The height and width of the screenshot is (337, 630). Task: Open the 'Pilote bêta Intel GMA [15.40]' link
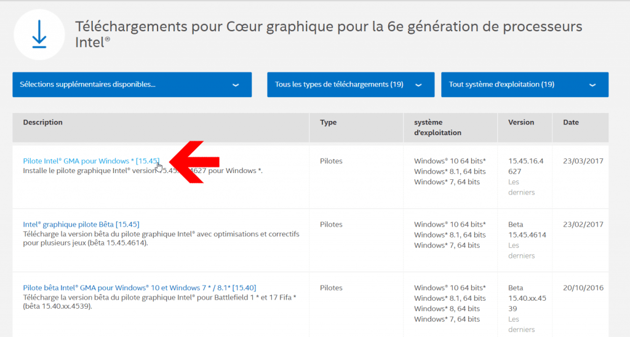(x=140, y=288)
